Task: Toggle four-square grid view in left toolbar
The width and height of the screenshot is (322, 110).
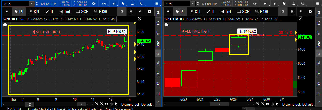Action: click(131, 12)
